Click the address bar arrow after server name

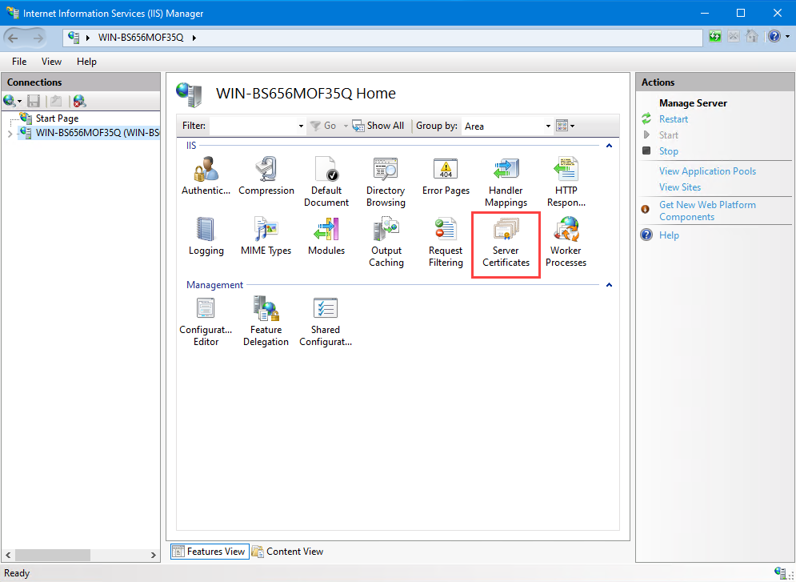click(x=194, y=38)
